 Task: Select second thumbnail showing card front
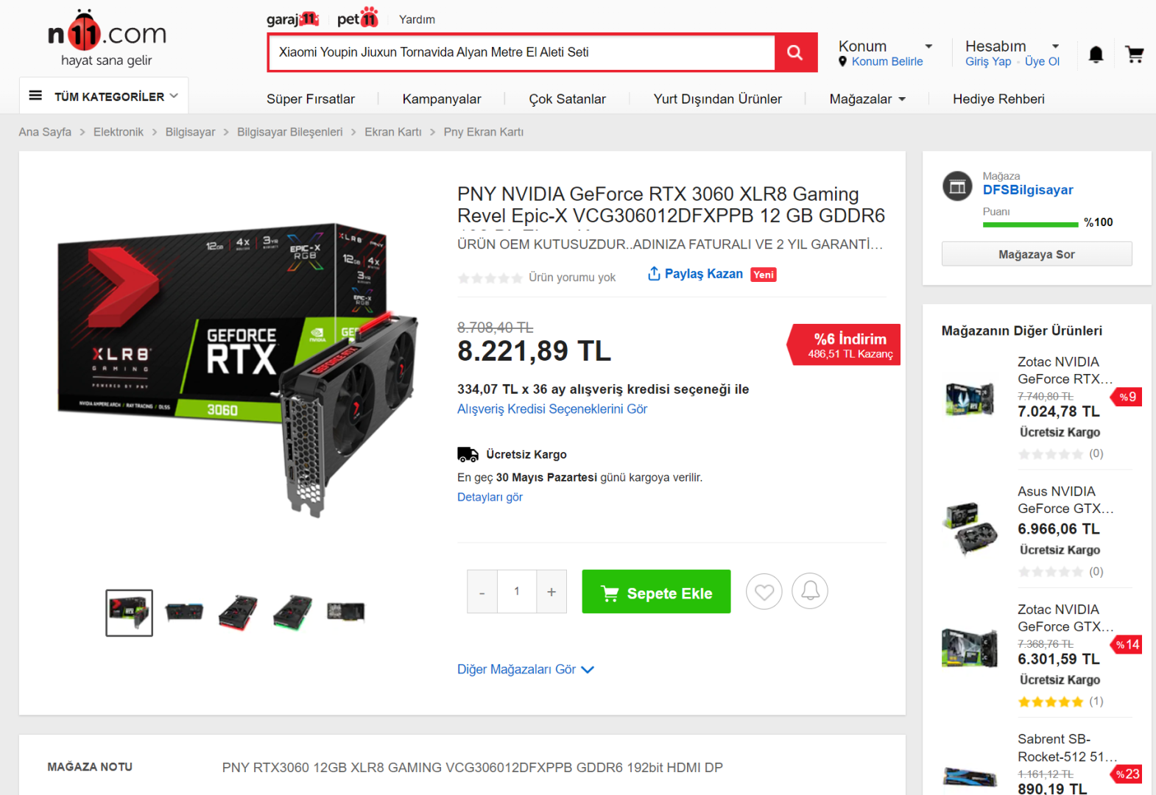(x=184, y=612)
